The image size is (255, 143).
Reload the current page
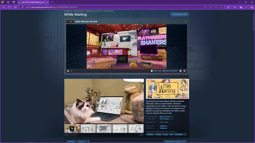pyautogui.click(x=9, y=7)
